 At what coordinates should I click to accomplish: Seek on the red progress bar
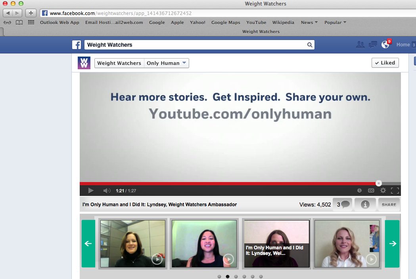point(228,184)
